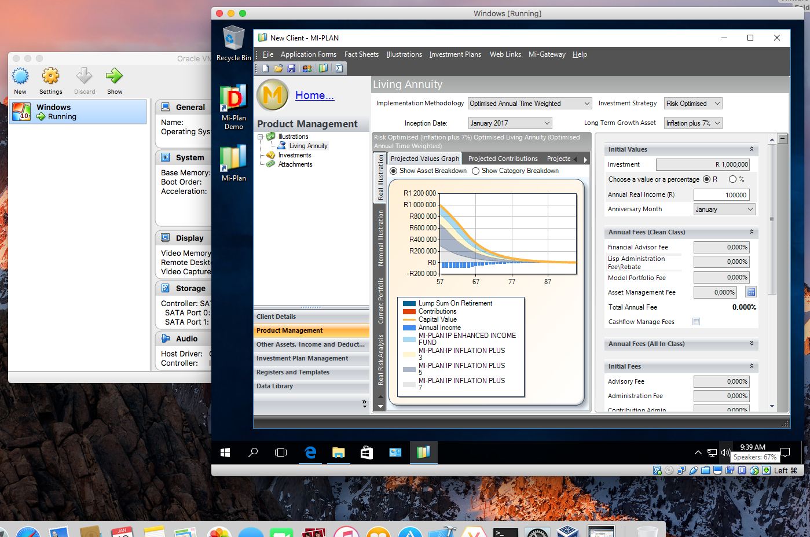This screenshot has height=537, width=810.
Task: Switch to Projected Contributions tab
Action: pyautogui.click(x=503, y=159)
